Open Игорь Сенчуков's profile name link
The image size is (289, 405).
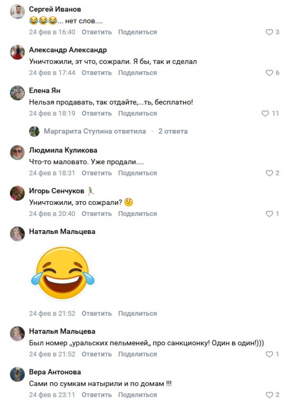coord(57,191)
